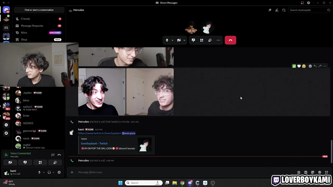Share your screen in call controls
The image size is (333, 187).
pyautogui.click(x=193, y=40)
